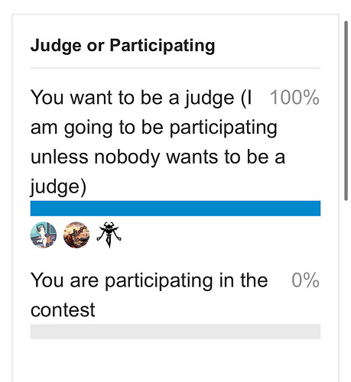This screenshot has width=351, height=382.
Task: Click the "Judge or Participating" poll title
Action: [x=122, y=46]
